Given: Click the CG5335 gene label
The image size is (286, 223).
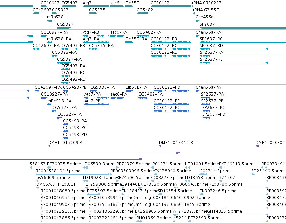Looking at the screenshot, I should point(97,10).
